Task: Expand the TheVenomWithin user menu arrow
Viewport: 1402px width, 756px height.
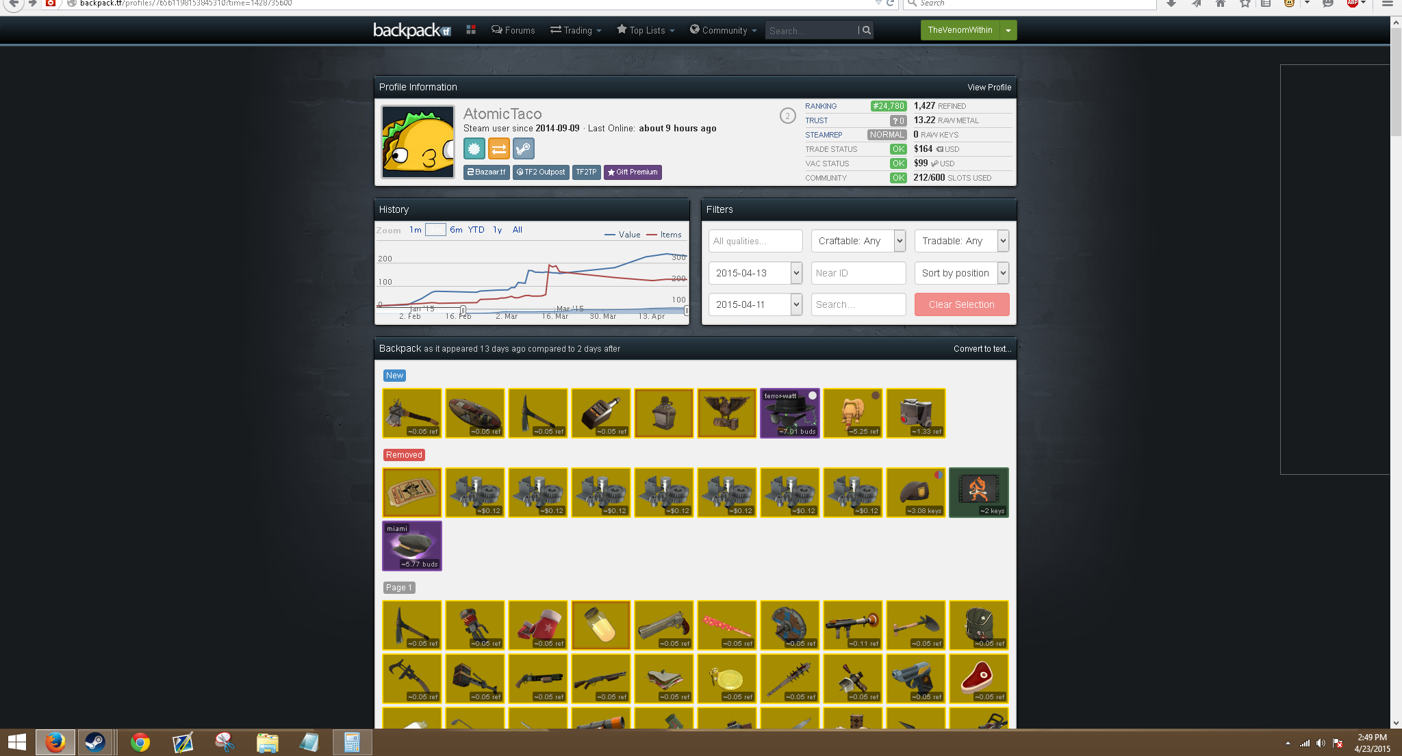Action: point(1008,30)
